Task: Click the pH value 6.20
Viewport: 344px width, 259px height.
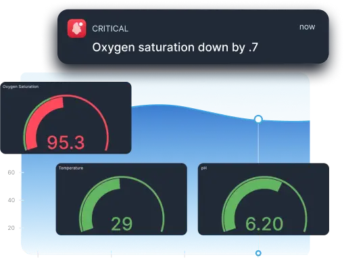Action: [x=264, y=224]
